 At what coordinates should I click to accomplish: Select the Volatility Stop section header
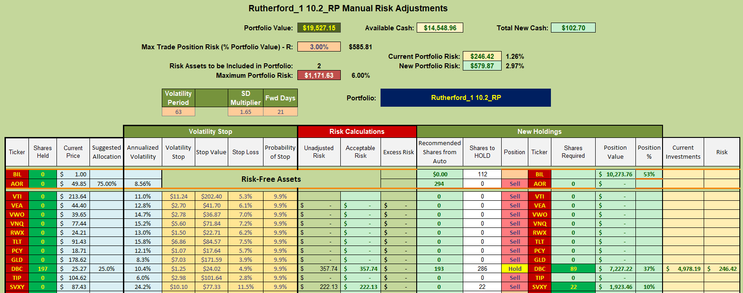click(211, 132)
